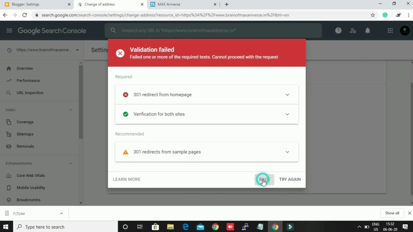Close the Blogger: Settings tab
Screen dimensions: 413x232
tap(69, 4)
